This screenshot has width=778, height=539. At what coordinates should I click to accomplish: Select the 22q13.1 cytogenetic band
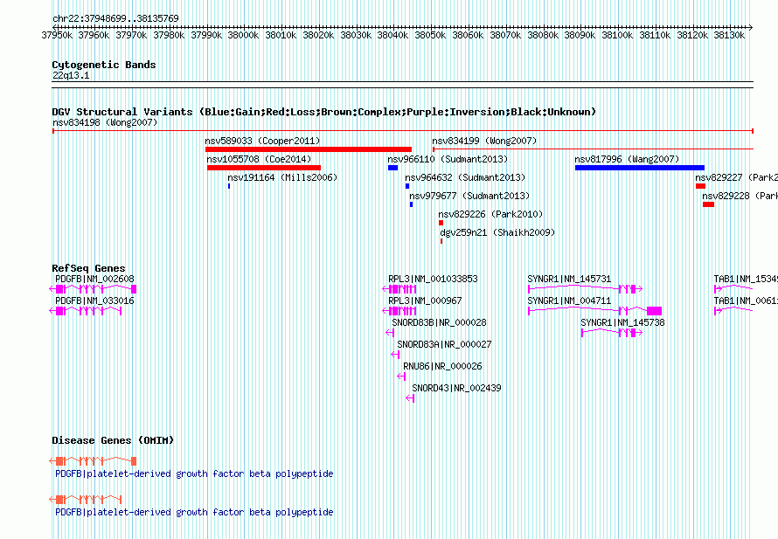[x=402, y=85]
